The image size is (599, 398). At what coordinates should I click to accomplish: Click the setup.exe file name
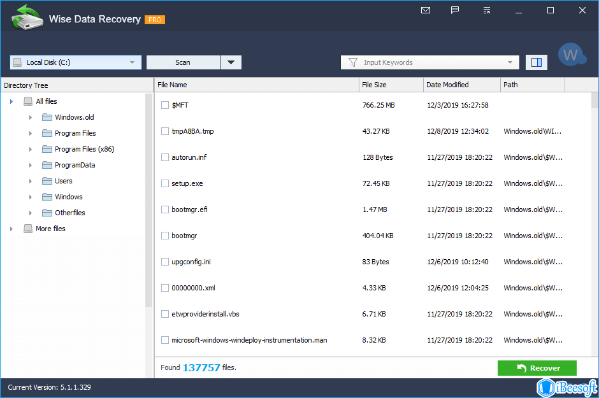187,183
